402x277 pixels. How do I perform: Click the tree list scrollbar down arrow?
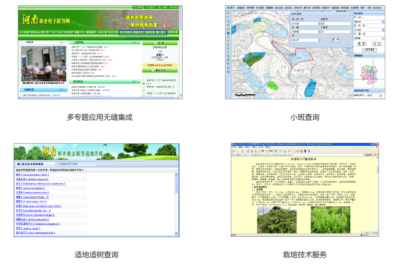(176, 234)
